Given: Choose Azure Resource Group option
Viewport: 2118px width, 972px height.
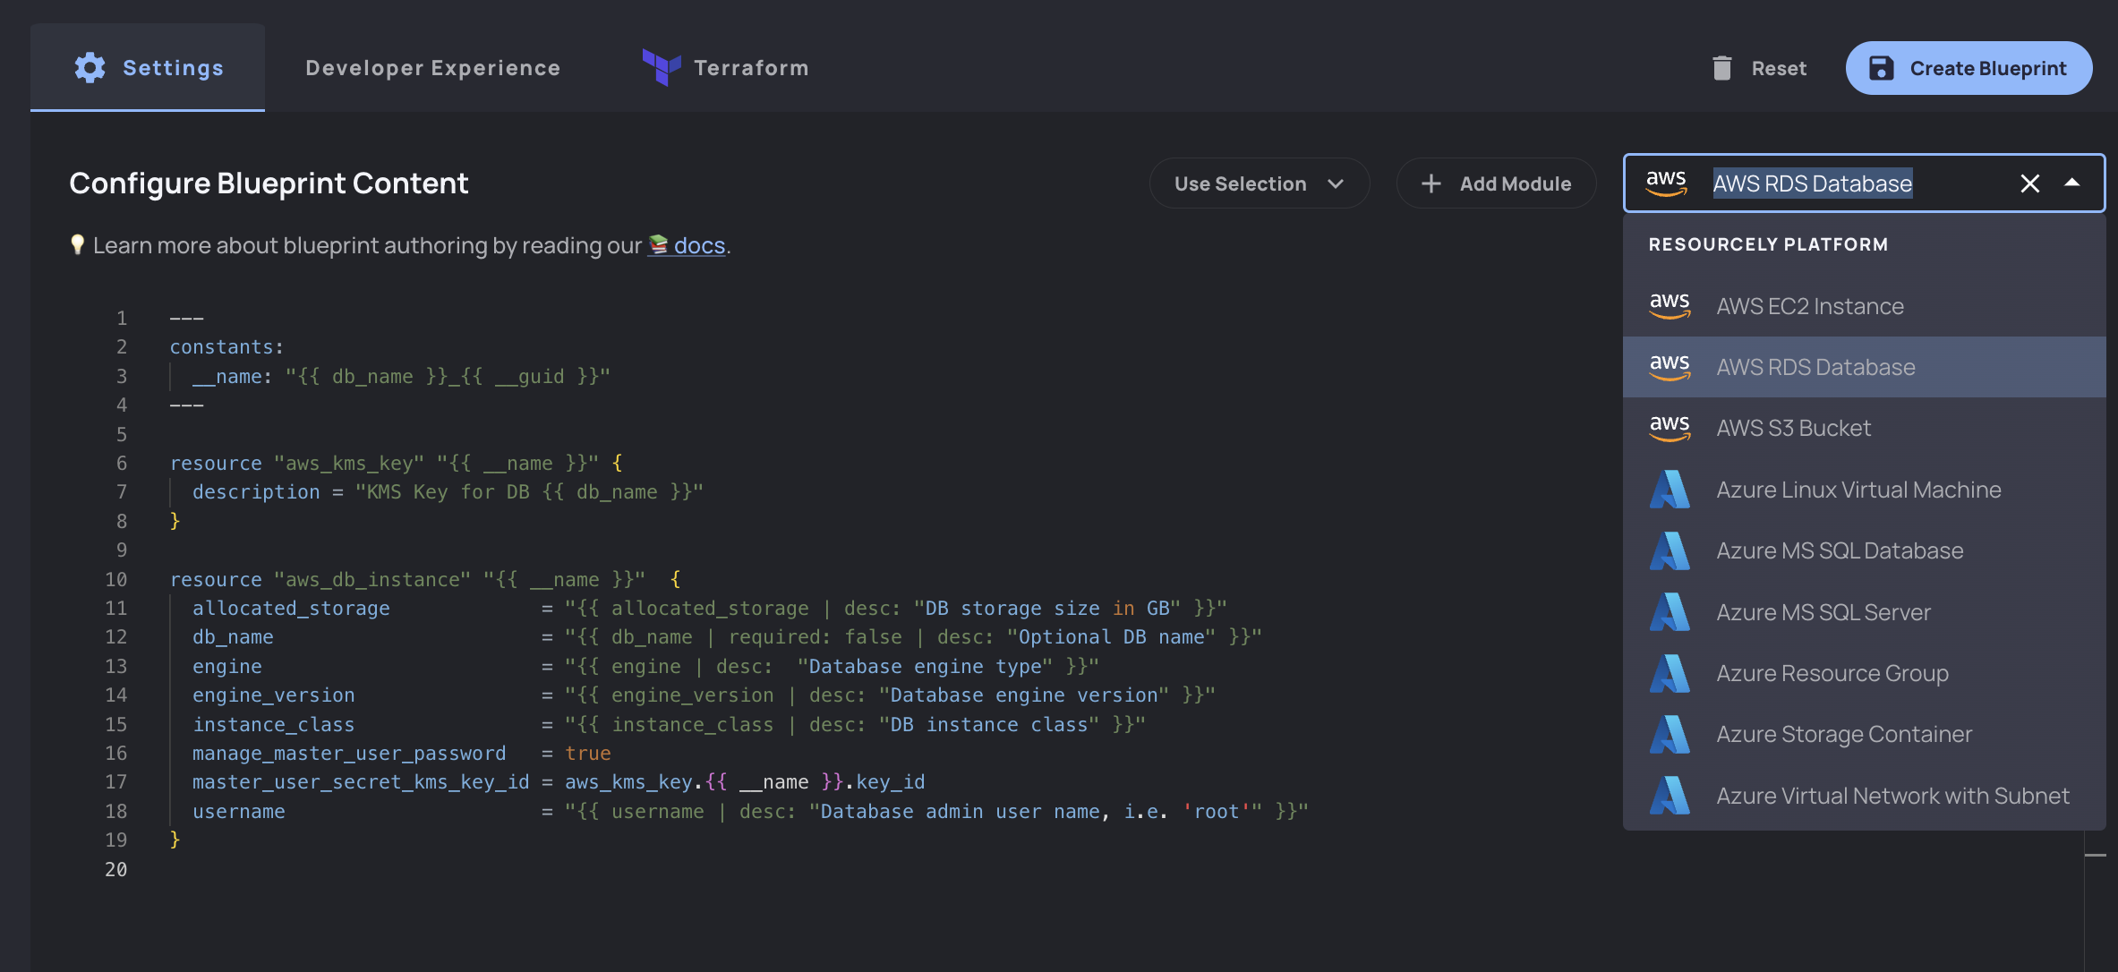Looking at the screenshot, I should tap(1864, 673).
